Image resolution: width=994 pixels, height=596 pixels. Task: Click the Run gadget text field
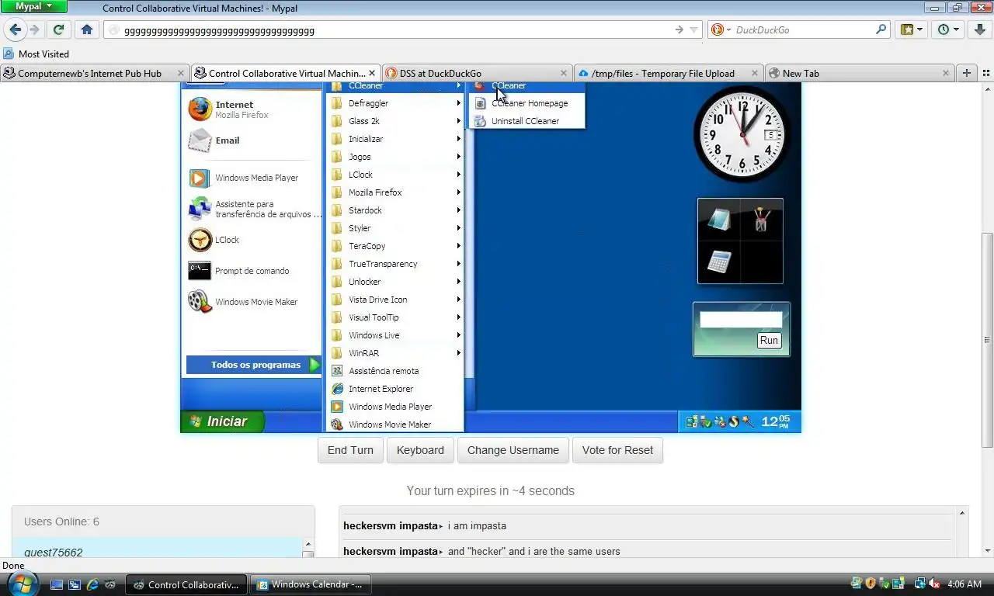[741, 320]
